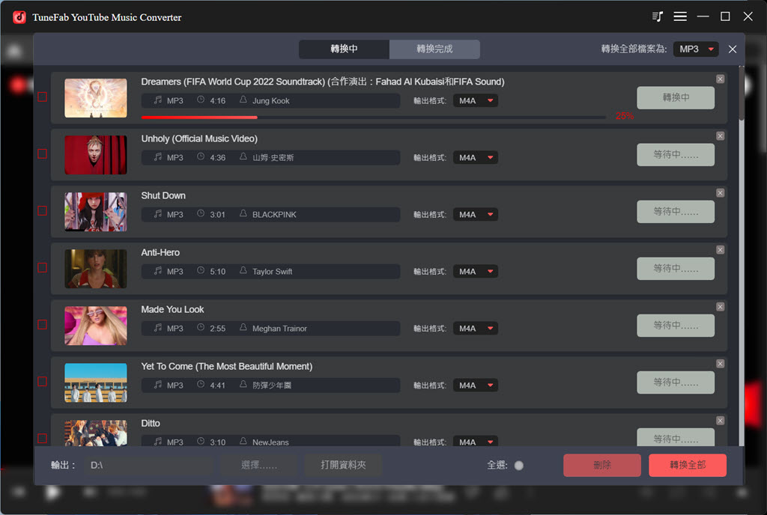Switch to the 轉換中 tab
Viewport: 767px width, 515px height.
pos(344,49)
